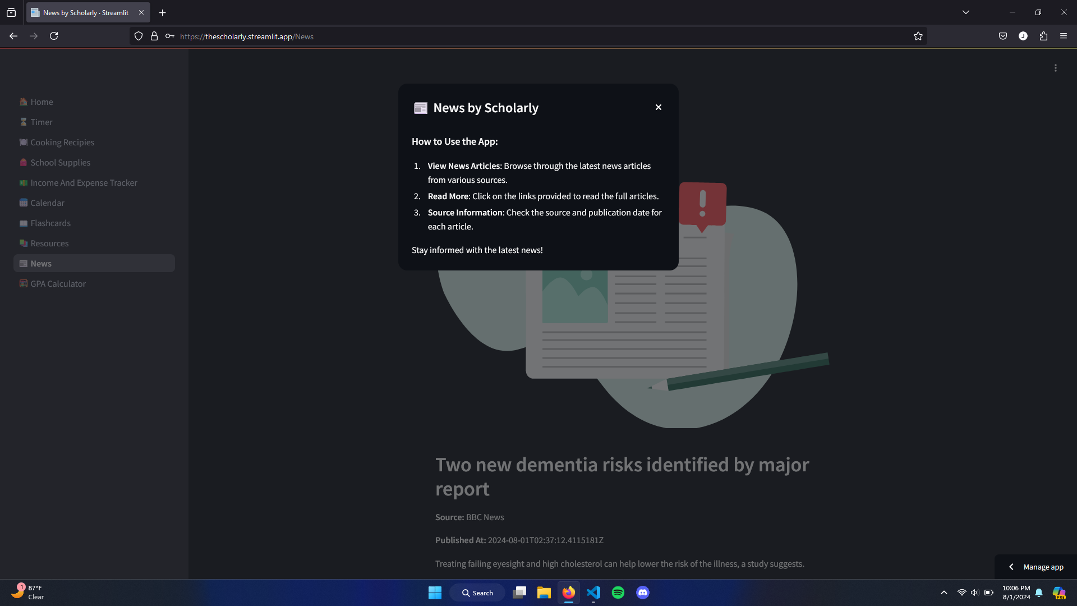Show hidden system tray icons
The height and width of the screenshot is (606, 1077).
943,593
